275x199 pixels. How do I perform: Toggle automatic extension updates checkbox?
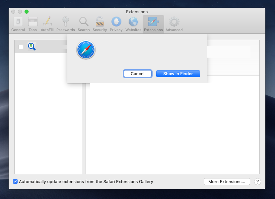pyautogui.click(x=15, y=181)
